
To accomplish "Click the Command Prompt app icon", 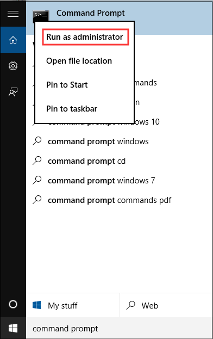I will coord(41,15).
